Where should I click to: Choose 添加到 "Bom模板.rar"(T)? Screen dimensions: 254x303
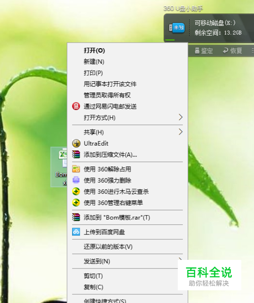coord(128,217)
